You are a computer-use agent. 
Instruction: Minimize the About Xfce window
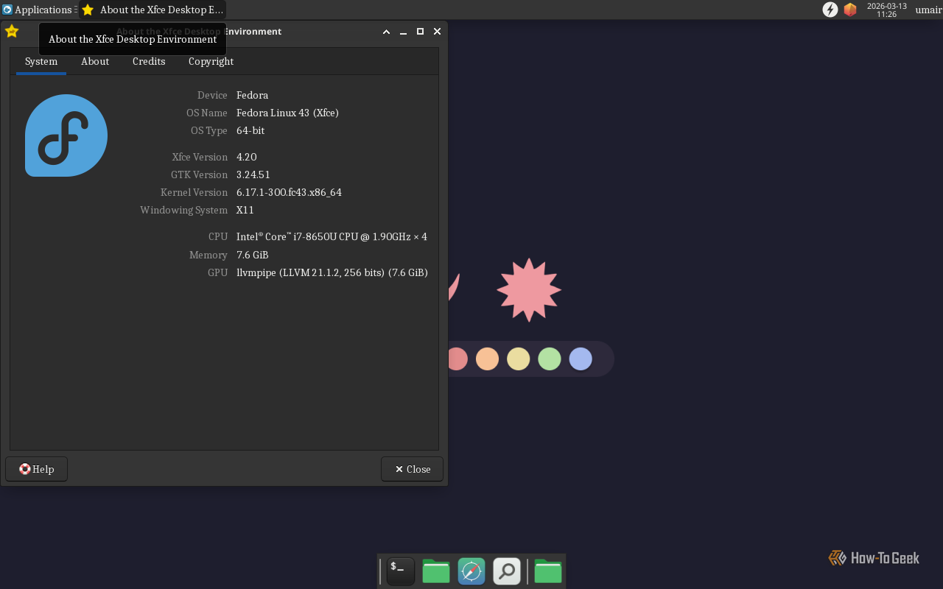coord(403,32)
